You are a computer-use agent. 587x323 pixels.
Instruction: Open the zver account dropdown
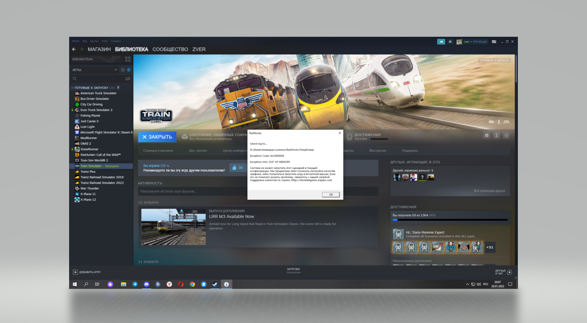point(475,41)
